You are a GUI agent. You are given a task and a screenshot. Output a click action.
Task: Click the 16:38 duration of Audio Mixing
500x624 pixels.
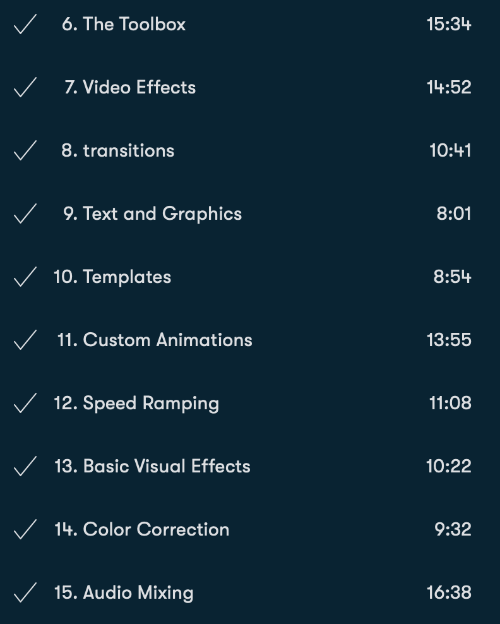[449, 592]
